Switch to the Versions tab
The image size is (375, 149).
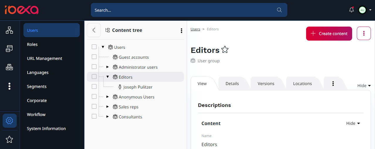266,84
